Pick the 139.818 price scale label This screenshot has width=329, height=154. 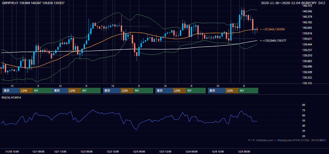(307, 33)
